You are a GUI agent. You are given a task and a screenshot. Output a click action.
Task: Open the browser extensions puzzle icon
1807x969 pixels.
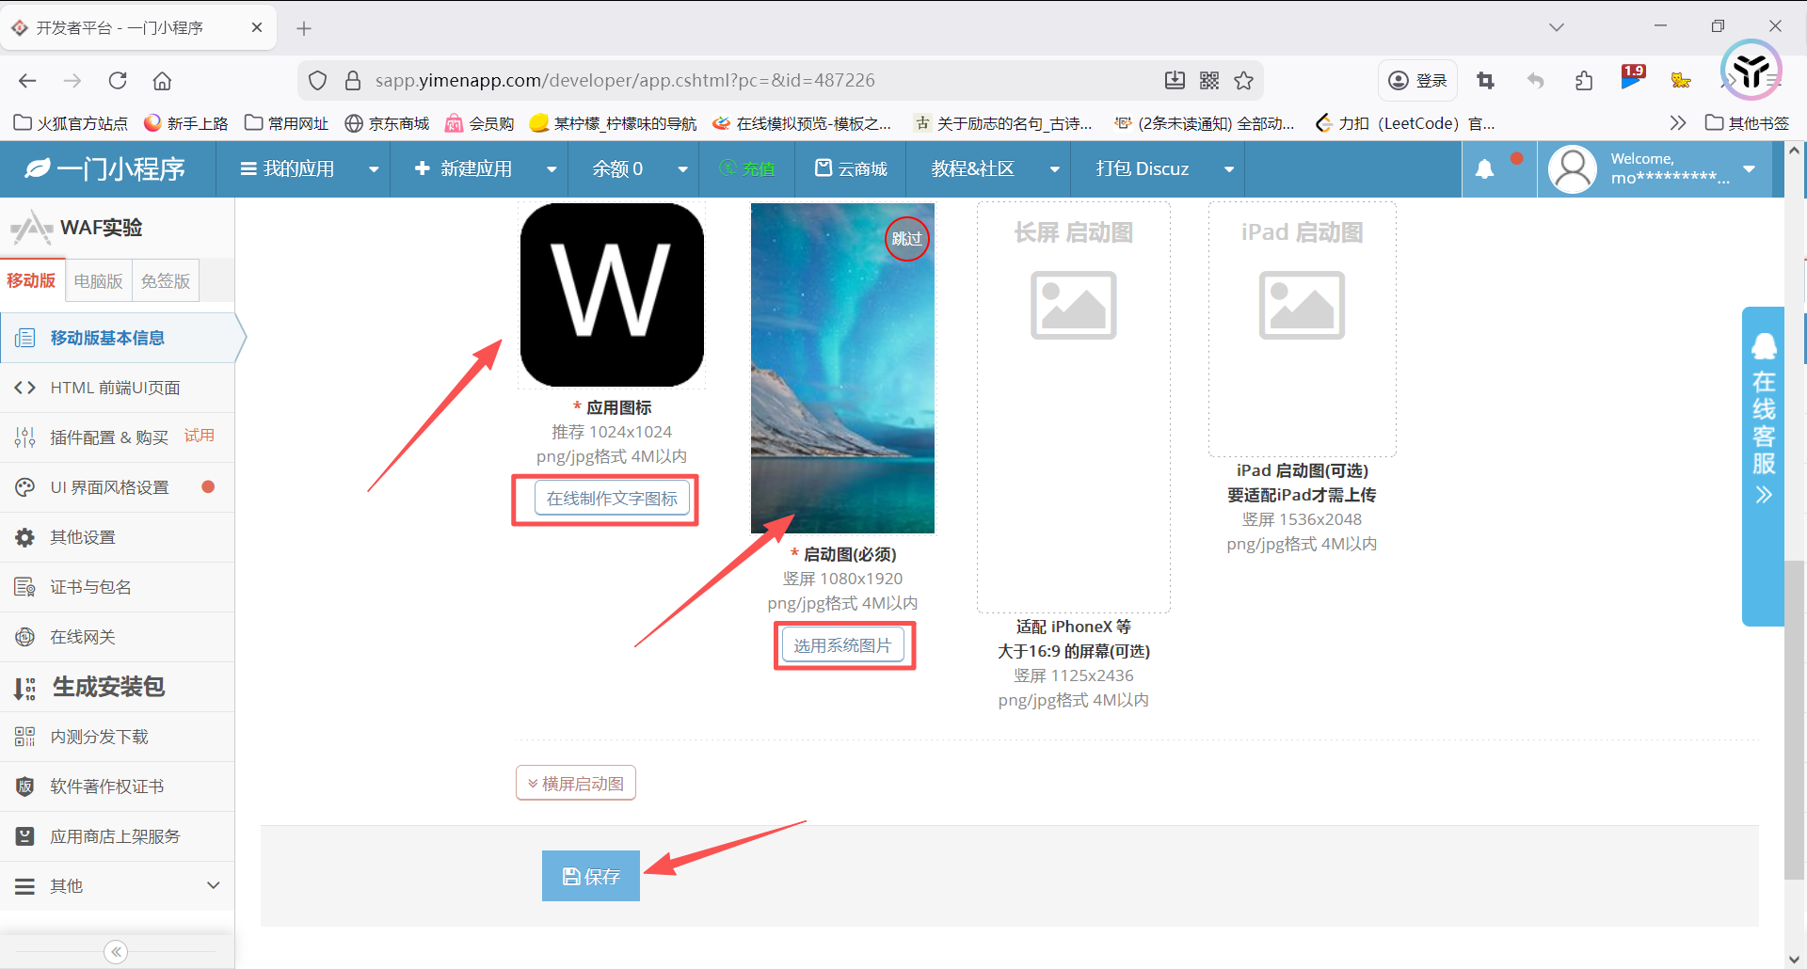tap(1584, 81)
